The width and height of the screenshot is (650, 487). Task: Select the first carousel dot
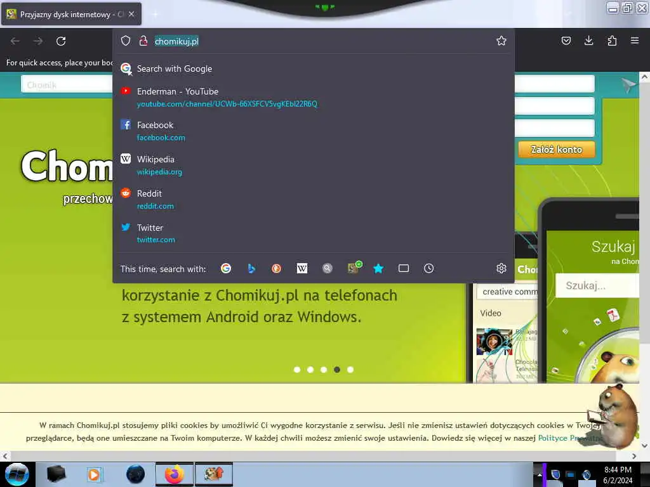click(x=297, y=370)
